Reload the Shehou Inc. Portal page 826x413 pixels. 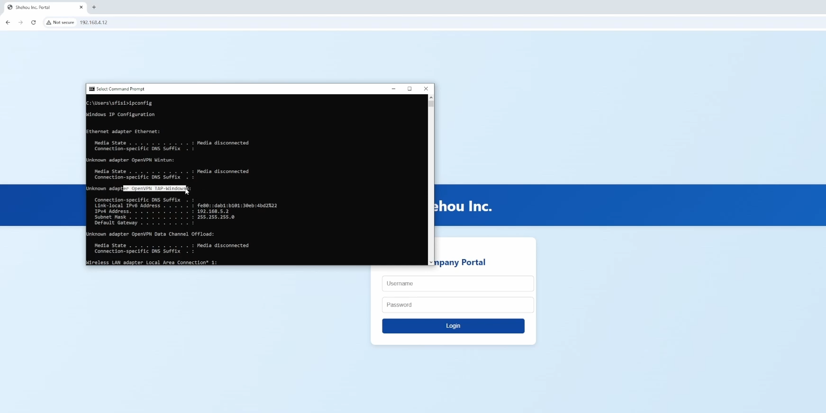(33, 22)
